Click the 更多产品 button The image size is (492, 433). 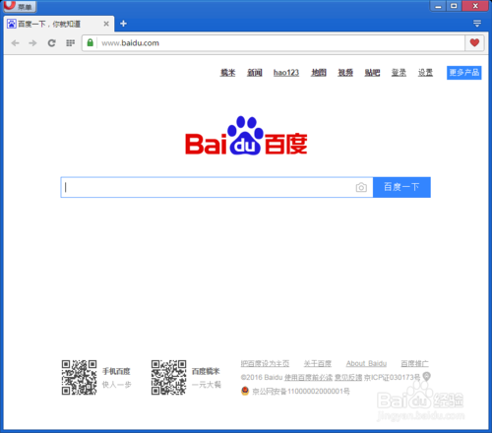[x=464, y=73]
